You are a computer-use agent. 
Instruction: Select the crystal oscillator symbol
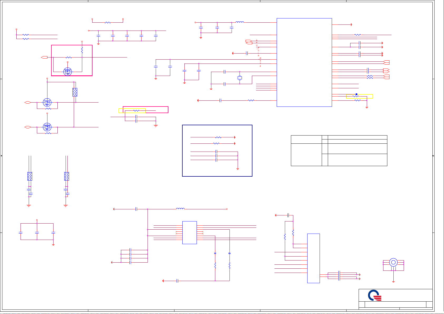pyautogui.click(x=240, y=78)
